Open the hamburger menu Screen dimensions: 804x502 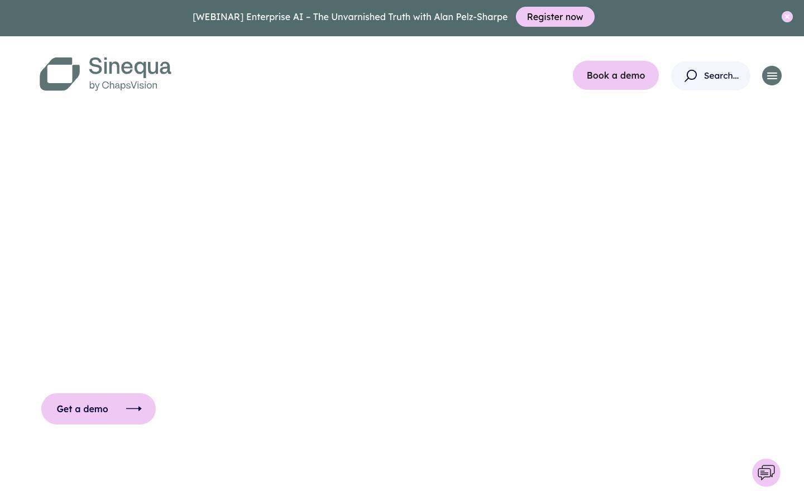pyautogui.click(x=772, y=76)
